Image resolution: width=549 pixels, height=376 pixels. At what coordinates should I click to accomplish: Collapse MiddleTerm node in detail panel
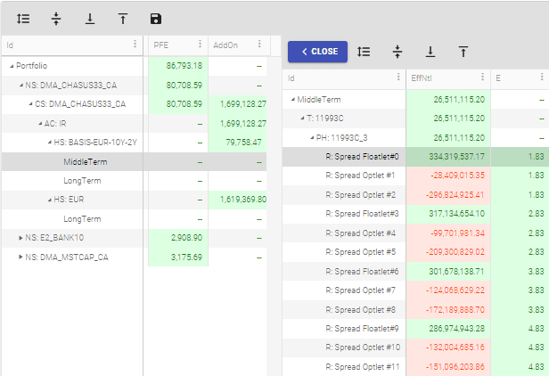292,100
